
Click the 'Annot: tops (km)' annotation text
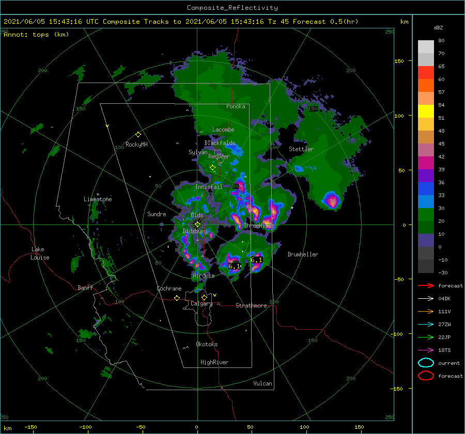36,35
